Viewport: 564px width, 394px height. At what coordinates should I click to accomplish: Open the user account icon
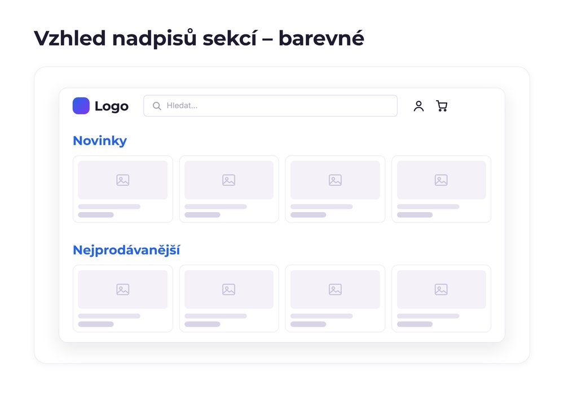(x=418, y=106)
